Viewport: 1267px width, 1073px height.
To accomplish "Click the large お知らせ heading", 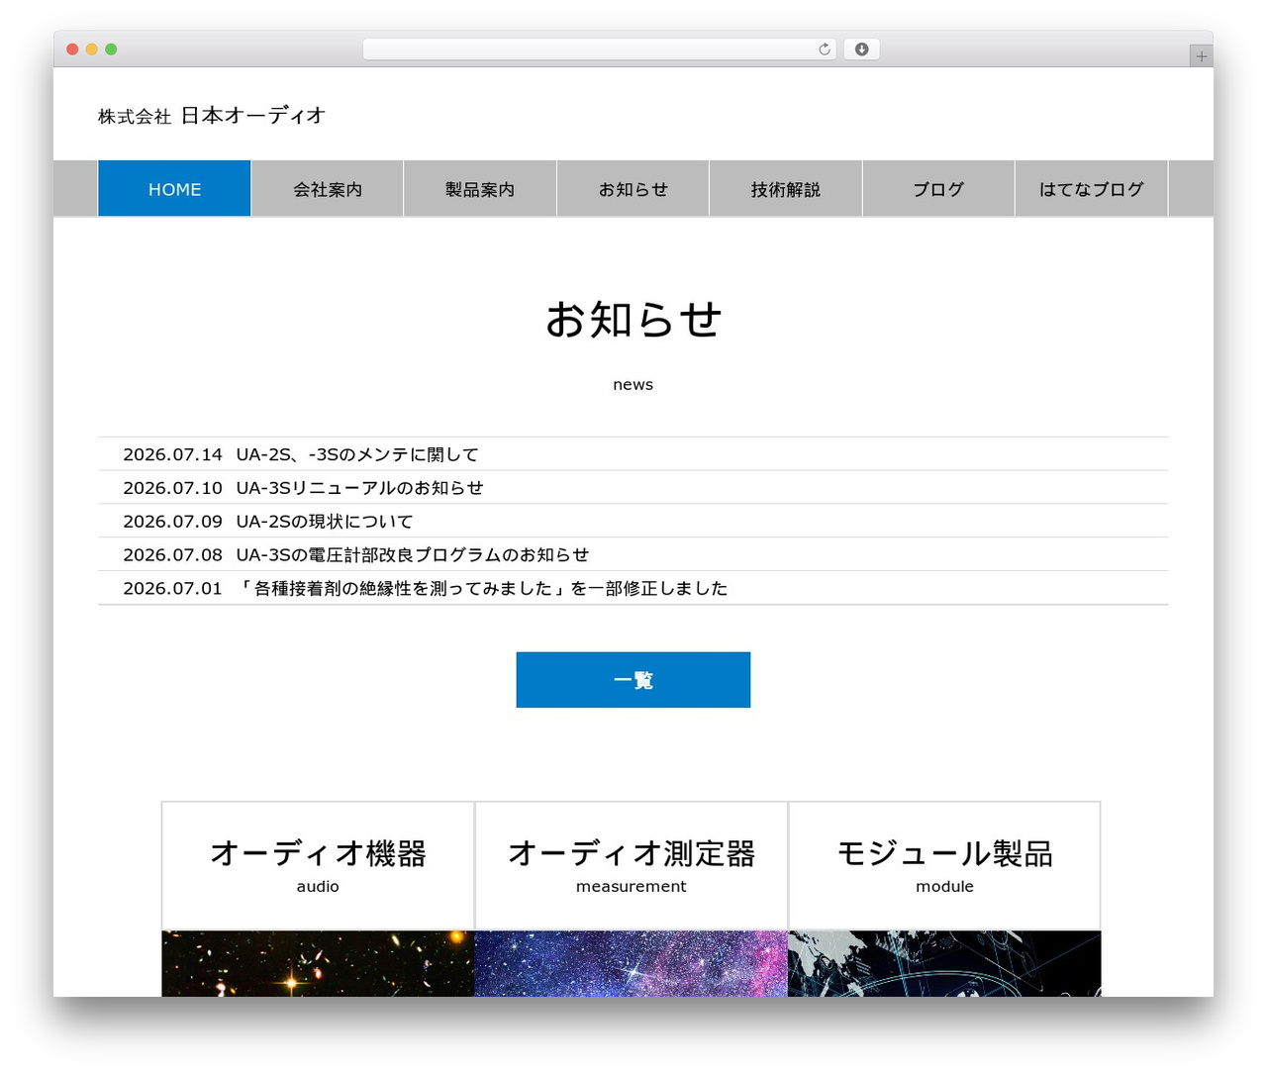I will click(633, 320).
